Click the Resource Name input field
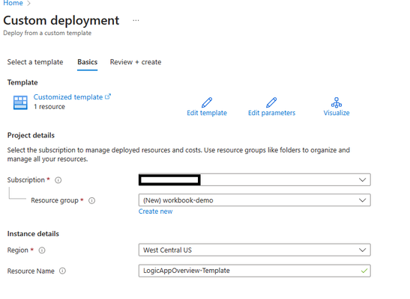 point(254,271)
